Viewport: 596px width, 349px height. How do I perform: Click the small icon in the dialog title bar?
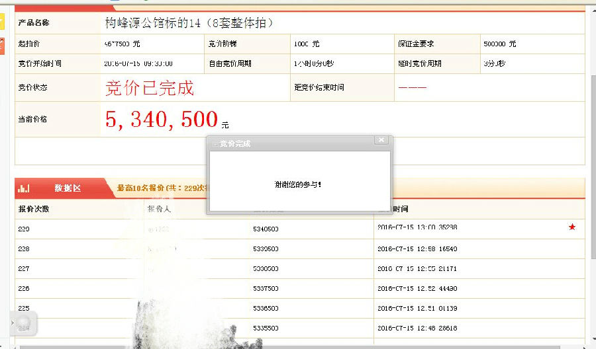click(214, 144)
